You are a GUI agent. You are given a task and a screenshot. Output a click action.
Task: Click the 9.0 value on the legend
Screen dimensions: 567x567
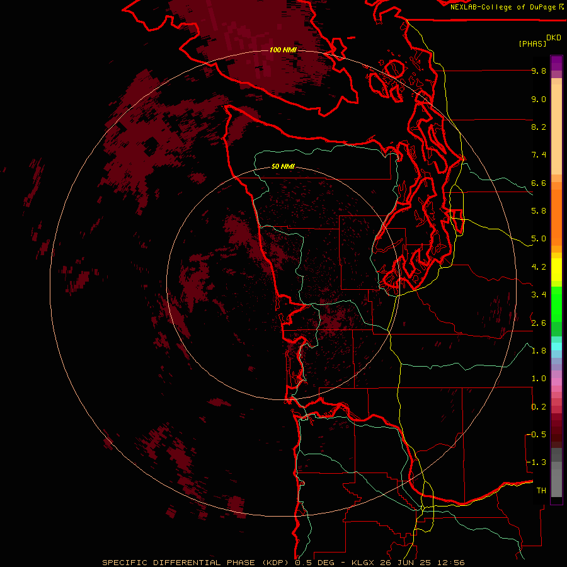pos(539,99)
